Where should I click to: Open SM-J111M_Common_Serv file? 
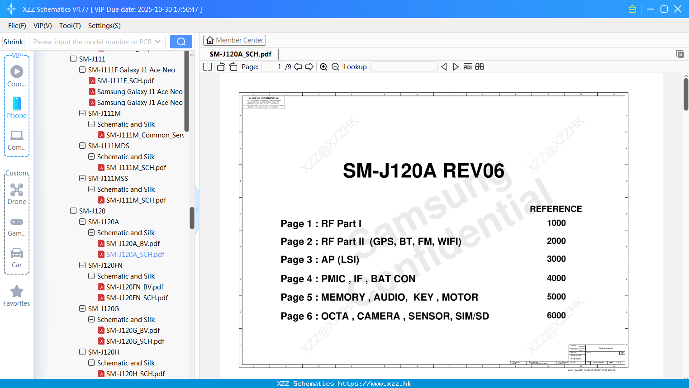click(x=141, y=135)
